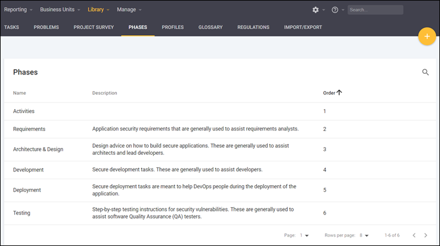Switch to the Glossary tab
The height and width of the screenshot is (246, 440).
210,27
